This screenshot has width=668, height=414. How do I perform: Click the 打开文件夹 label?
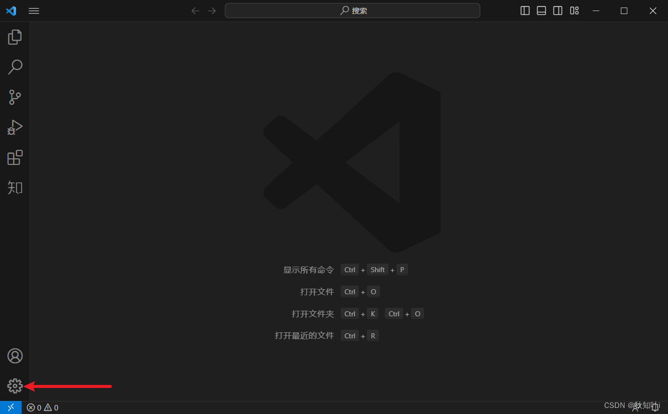313,314
